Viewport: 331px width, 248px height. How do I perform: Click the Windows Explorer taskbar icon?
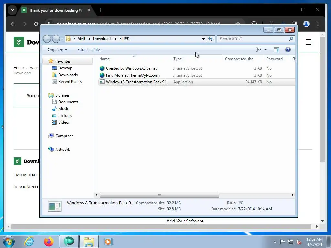89,242
